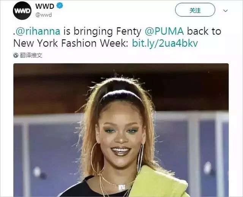
Task: Open the @wwd handle
Action: [44, 15]
